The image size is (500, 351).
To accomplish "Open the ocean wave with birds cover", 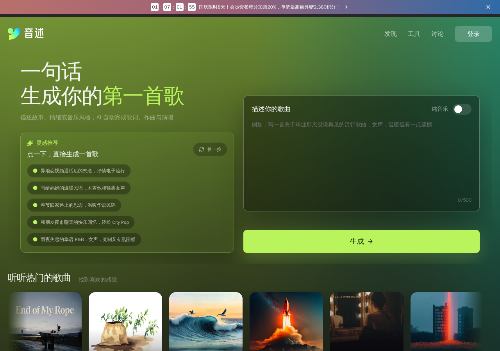I will point(206,322).
